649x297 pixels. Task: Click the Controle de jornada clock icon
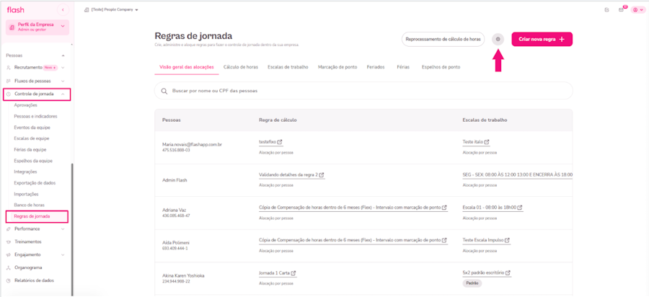[x=9, y=94]
